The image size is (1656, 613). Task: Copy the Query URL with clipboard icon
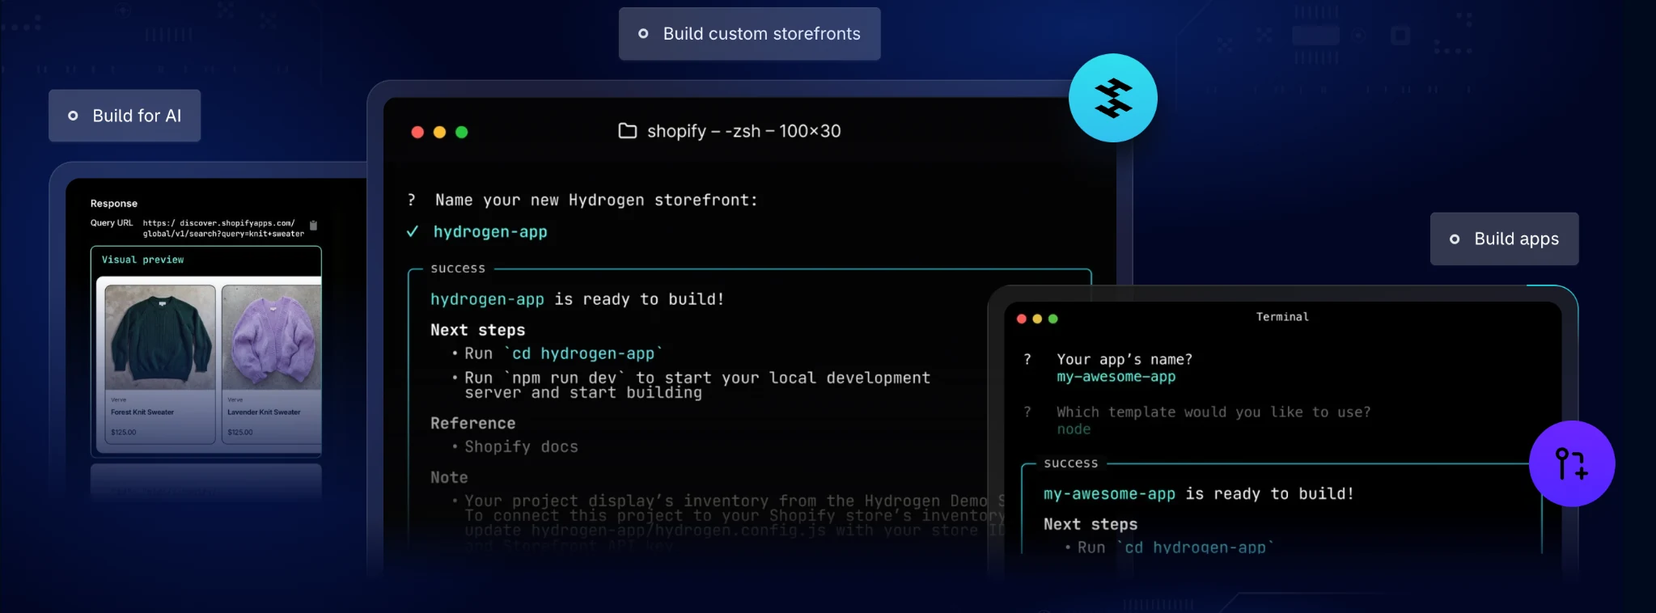click(314, 226)
